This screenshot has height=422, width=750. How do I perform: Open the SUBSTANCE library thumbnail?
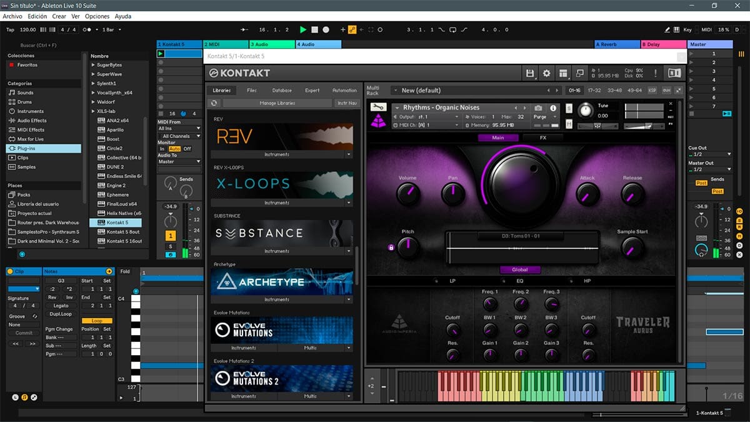[x=281, y=233]
